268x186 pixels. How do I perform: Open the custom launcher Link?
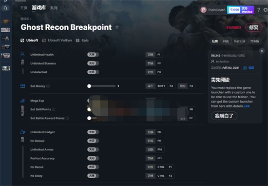247,106
